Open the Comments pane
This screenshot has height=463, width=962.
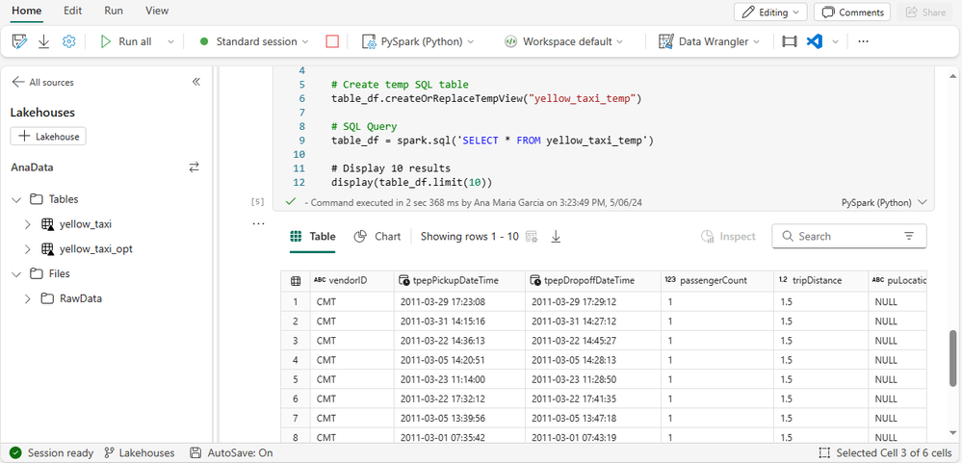click(x=853, y=13)
